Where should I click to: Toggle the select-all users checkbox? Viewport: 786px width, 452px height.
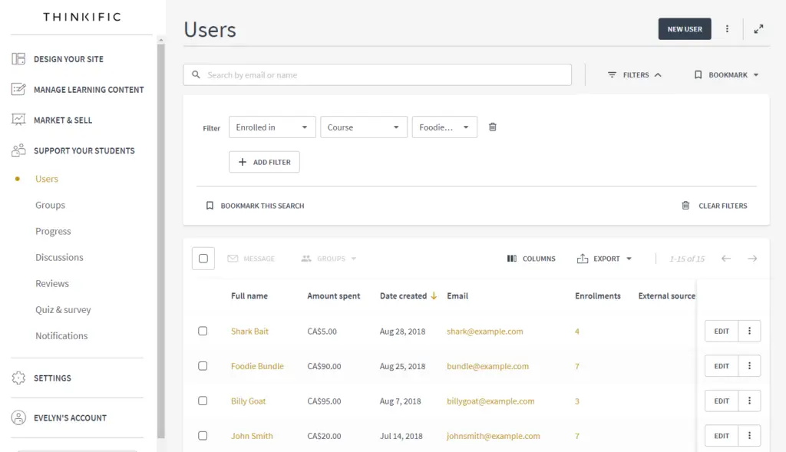[203, 259]
